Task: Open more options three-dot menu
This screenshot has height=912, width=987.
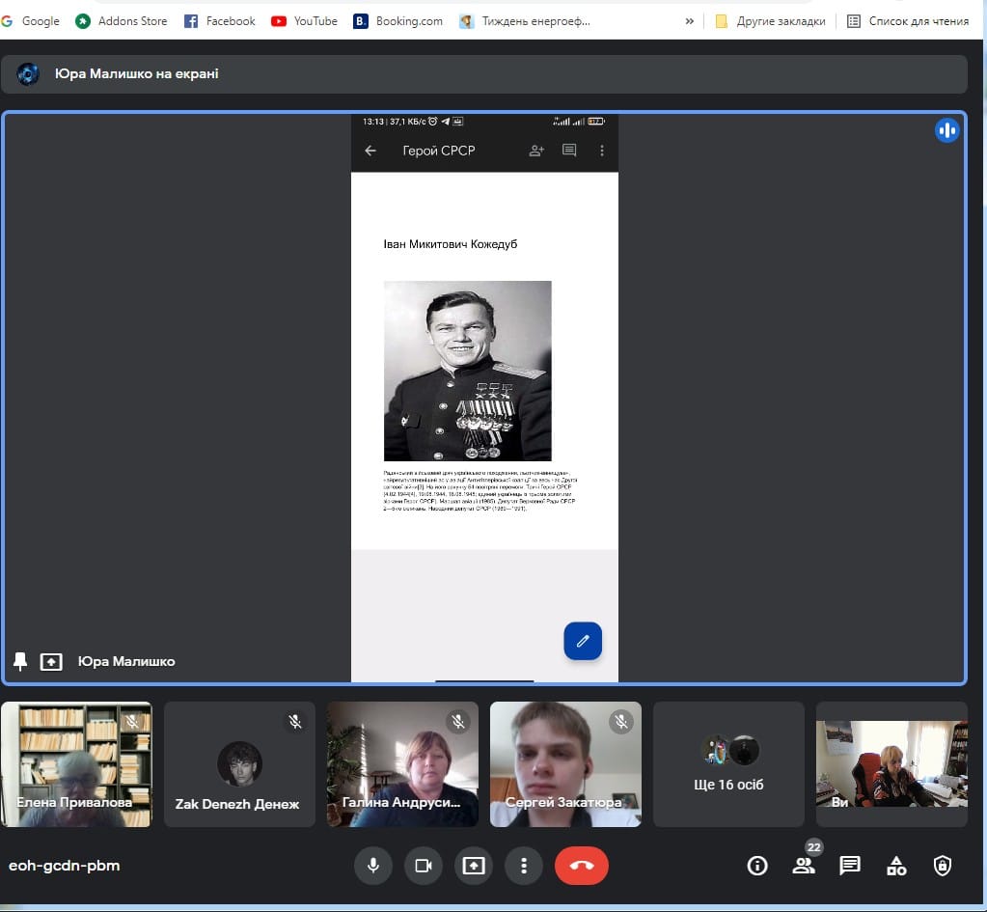Action: (523, 865)
